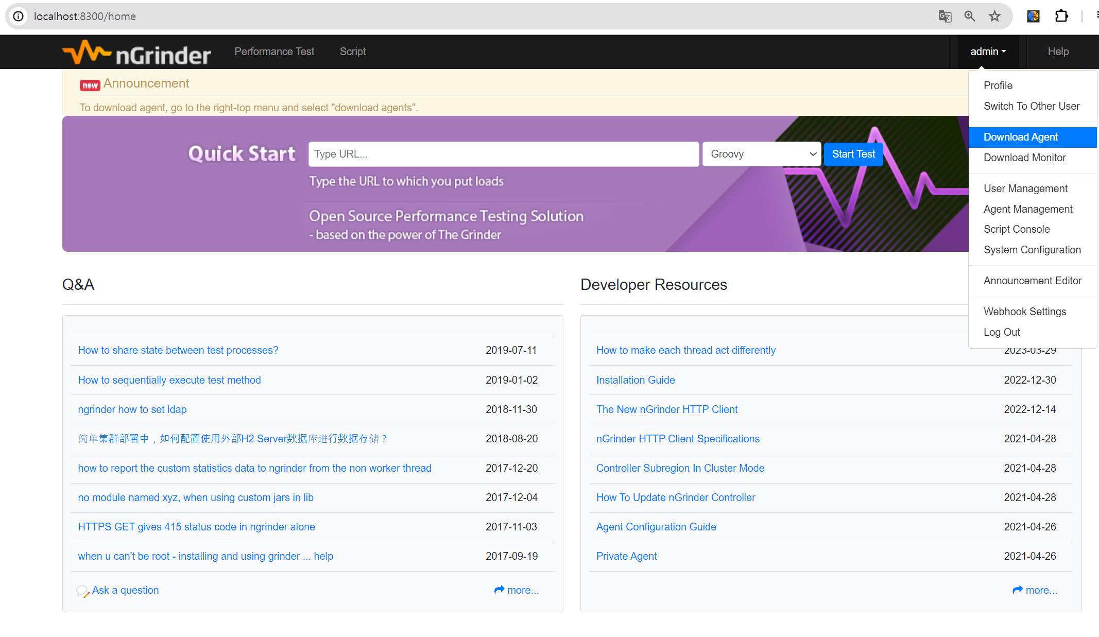Expand the Groovy script language dropdown
The width and height of the screenshot is (1099, 637).
coord(762,154)
